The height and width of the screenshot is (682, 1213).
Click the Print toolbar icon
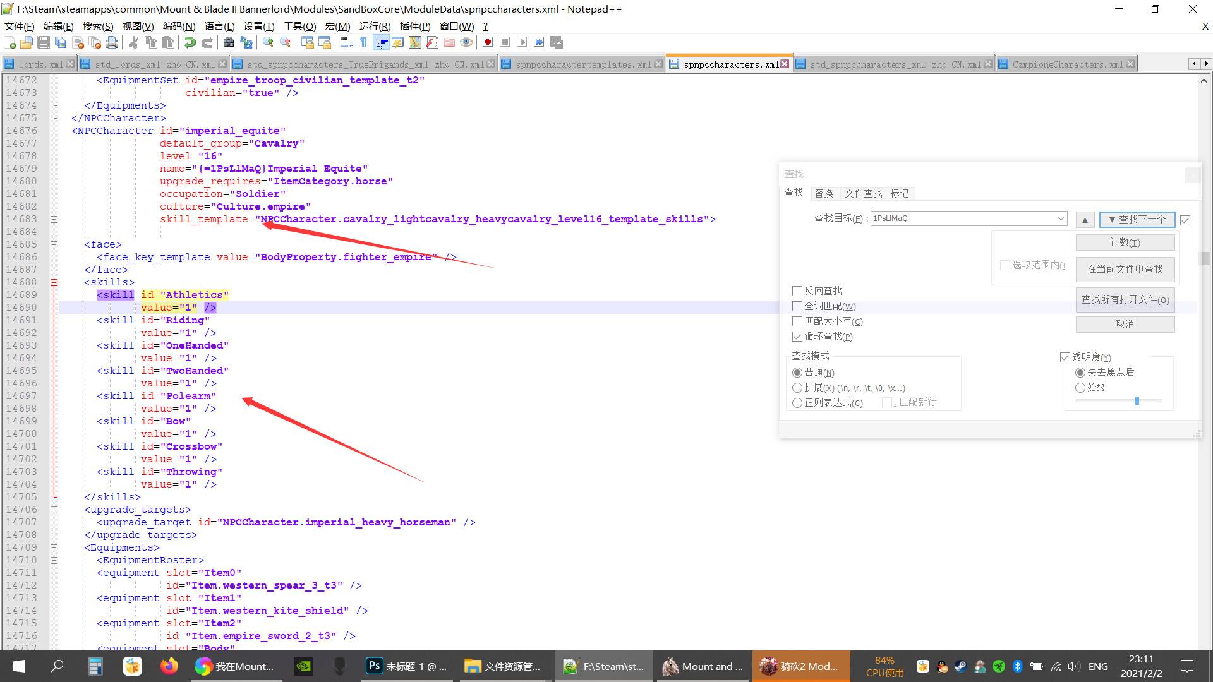coord(112,42)
